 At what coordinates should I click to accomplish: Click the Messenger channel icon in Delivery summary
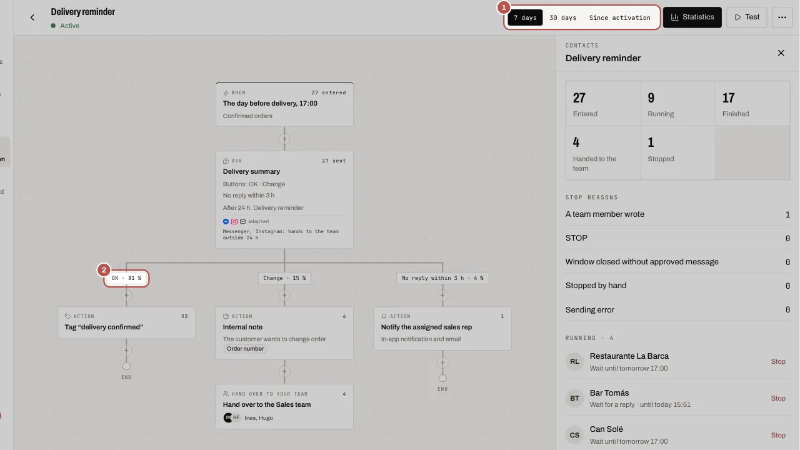pyautogui.click(x=226, y=221)
